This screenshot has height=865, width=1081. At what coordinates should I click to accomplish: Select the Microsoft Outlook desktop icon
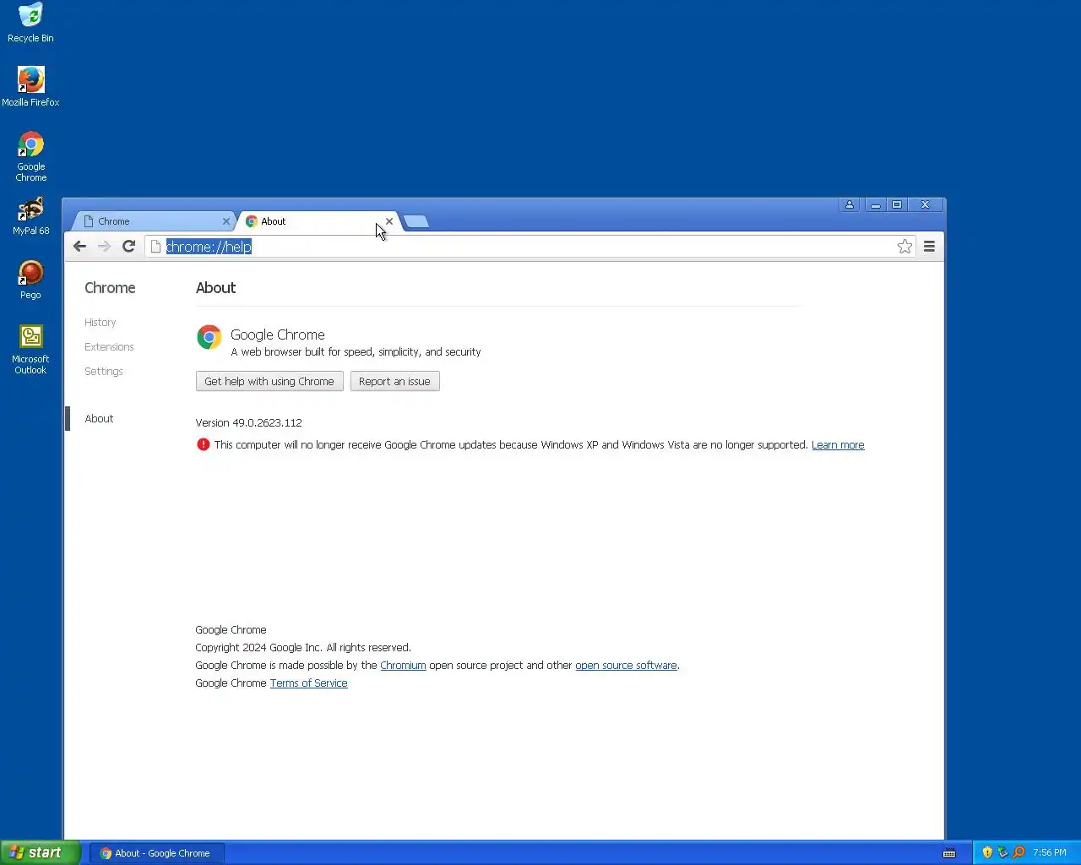30,350
